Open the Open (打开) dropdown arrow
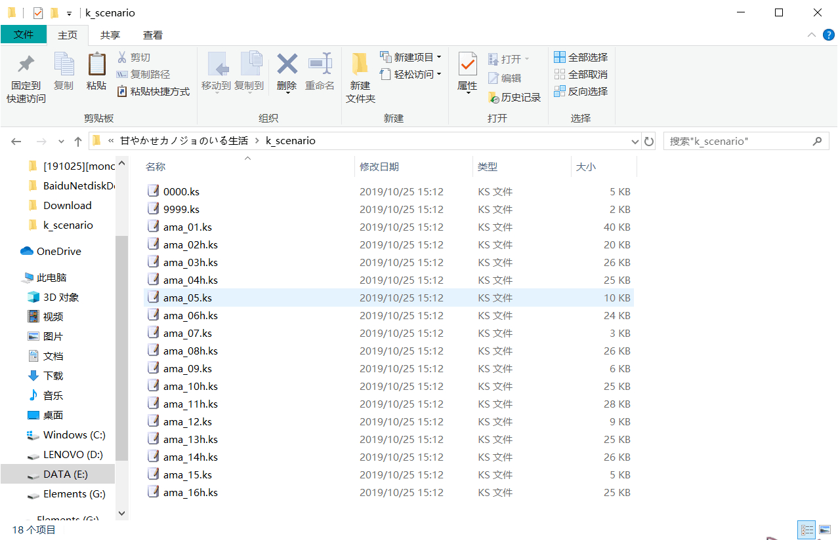This screenshot has width=838, height=540. click(x=526, y=59)
